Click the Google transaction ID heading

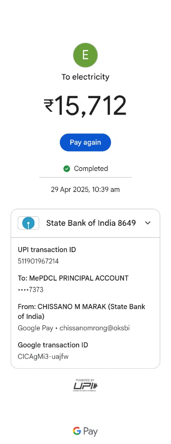[x=53, y=345]
